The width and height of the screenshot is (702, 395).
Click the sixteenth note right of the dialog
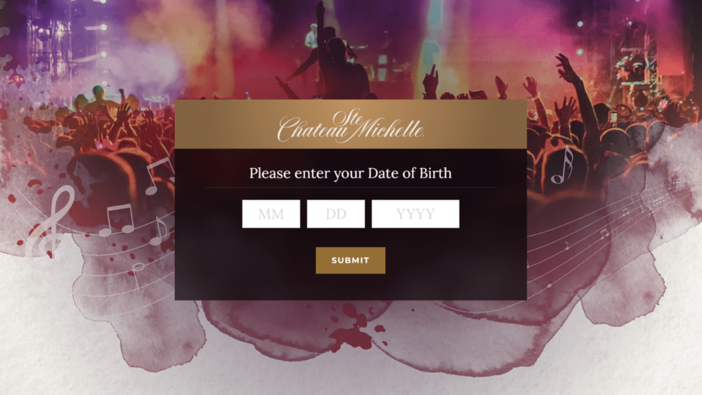pyautogui.click(x=563, y=165)
